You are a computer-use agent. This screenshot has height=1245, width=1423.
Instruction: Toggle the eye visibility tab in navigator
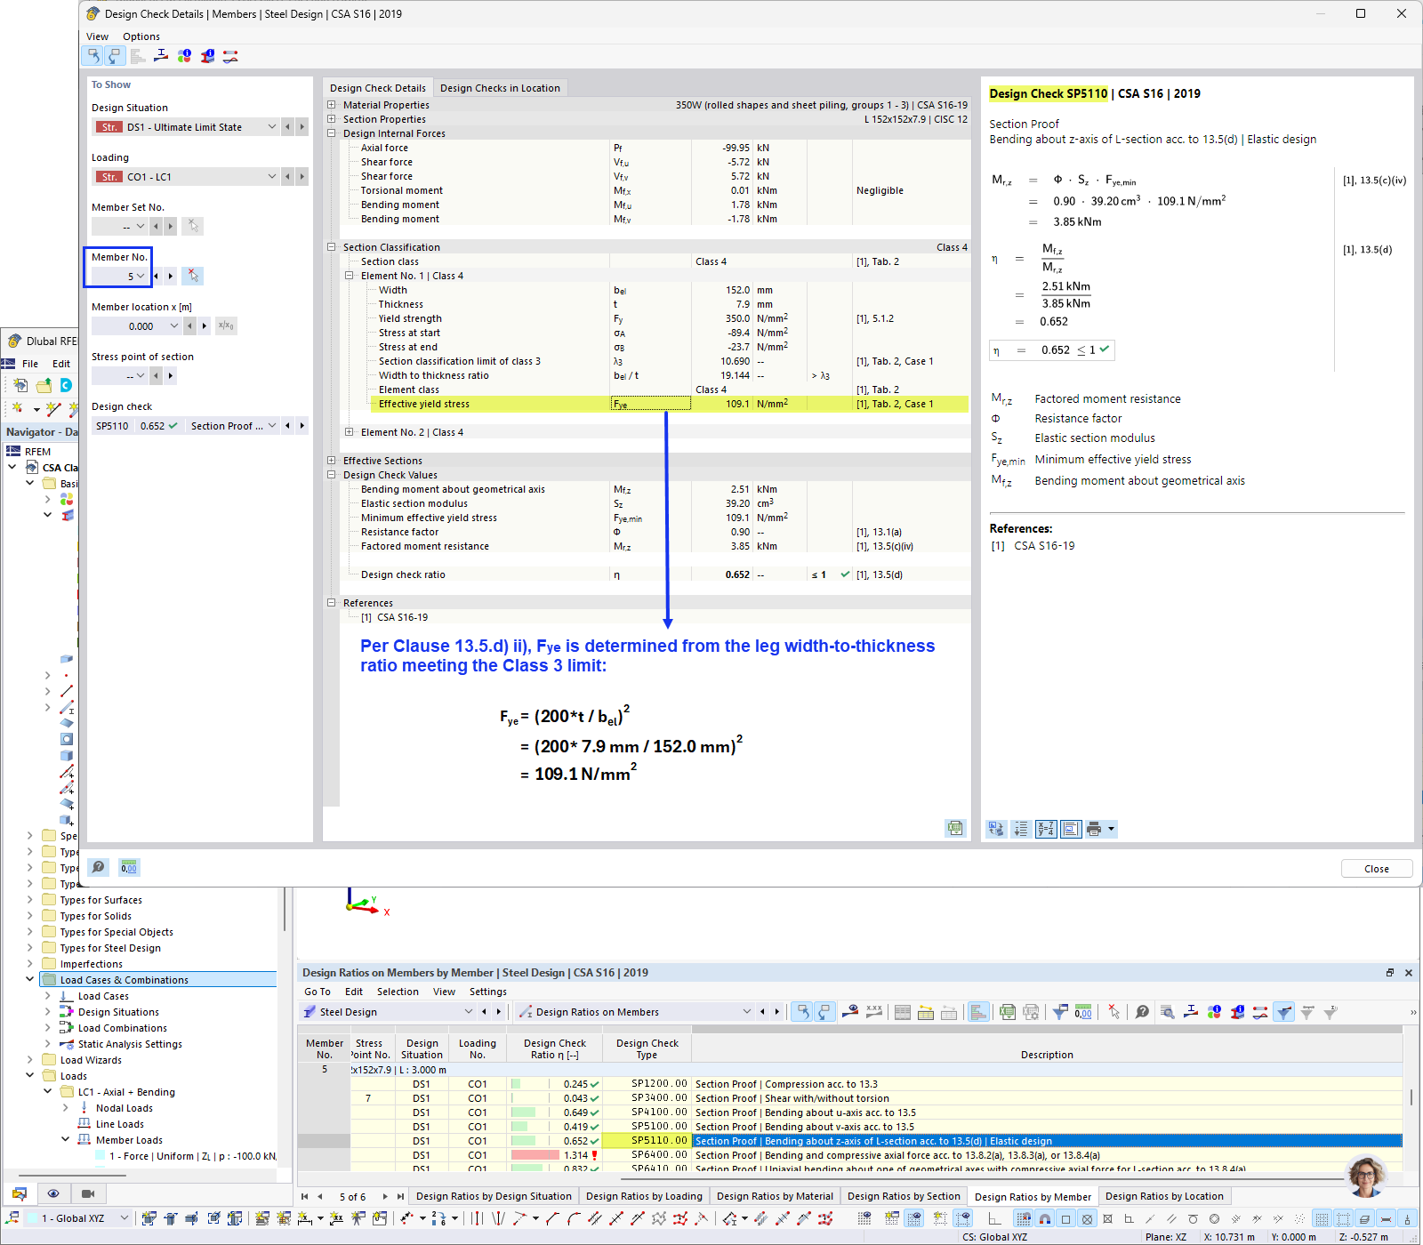pyautogui.click(x=53, y=1193)
